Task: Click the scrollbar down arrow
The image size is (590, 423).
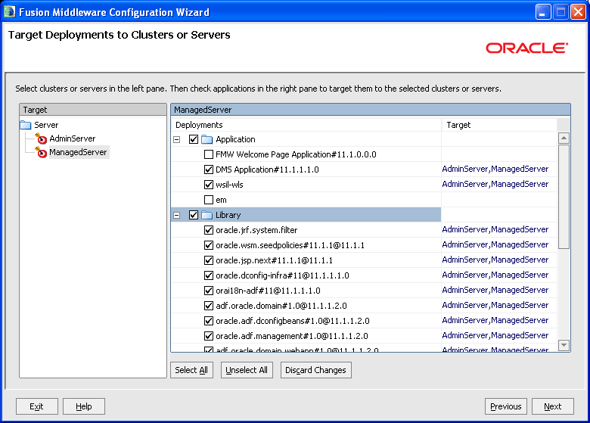Action: (x=564, y=345)
